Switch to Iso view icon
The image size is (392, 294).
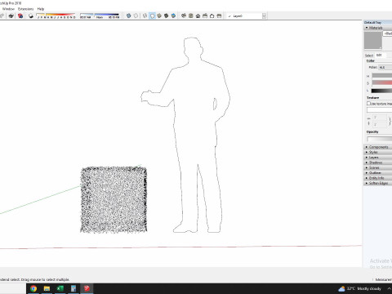click(x=184, y=16)
